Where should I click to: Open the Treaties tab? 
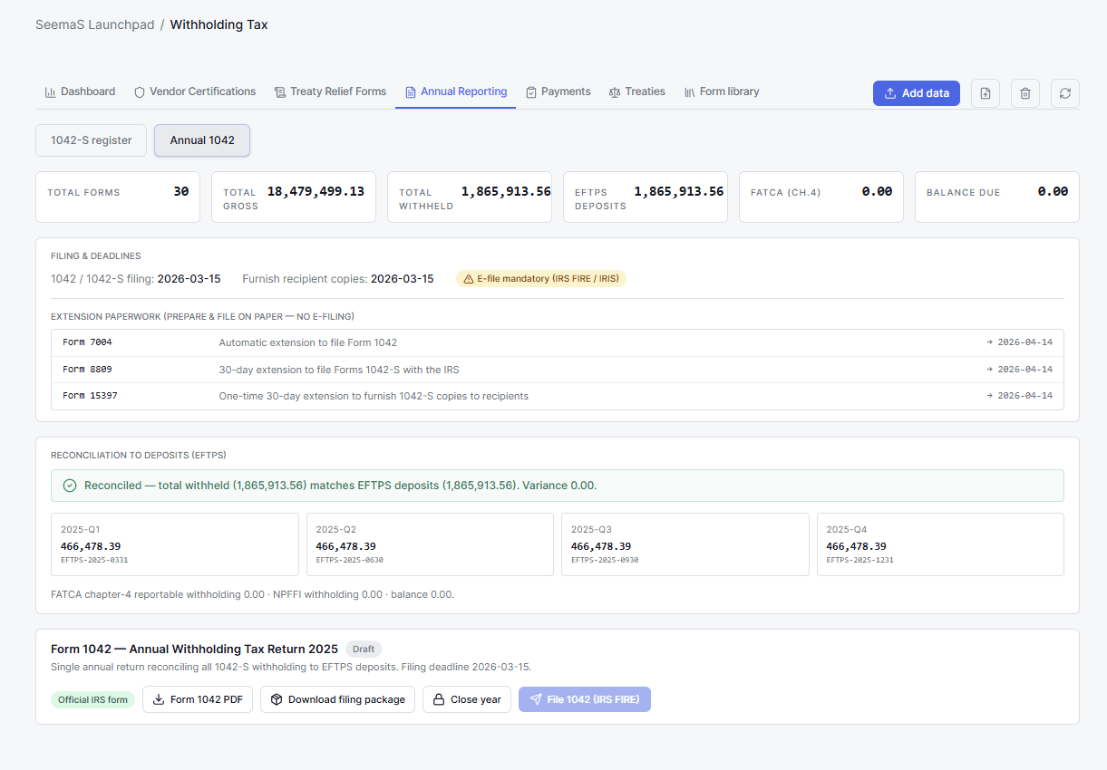(x=637, y=91)
